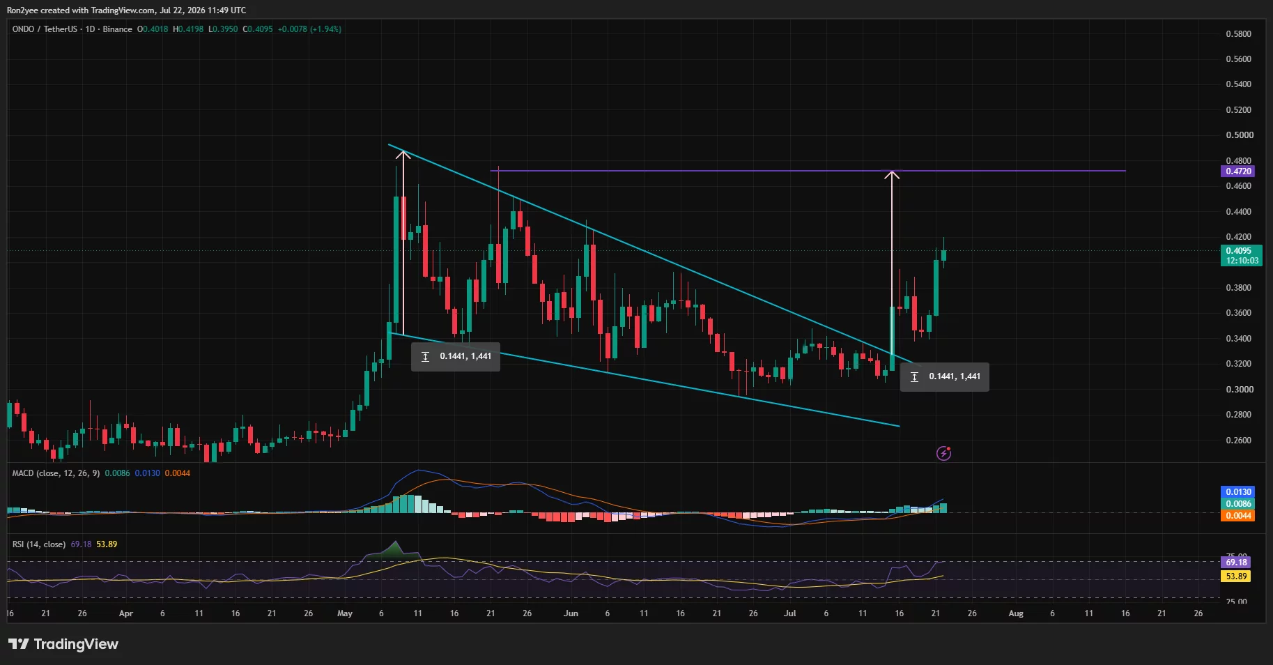Click the Binance exchange label in legend
Image resolution: width=1273 pixels, height=665 pixels.
tap(118, 29)
